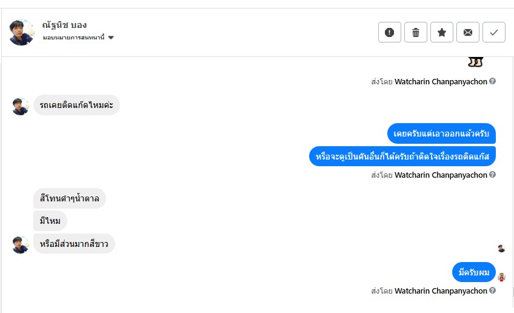Click the sticker image at the top of the chat
The height and width of the screenshot is (313, 514).
tap(476, 61)
